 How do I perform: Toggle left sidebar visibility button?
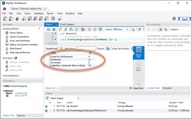[180, 19]
